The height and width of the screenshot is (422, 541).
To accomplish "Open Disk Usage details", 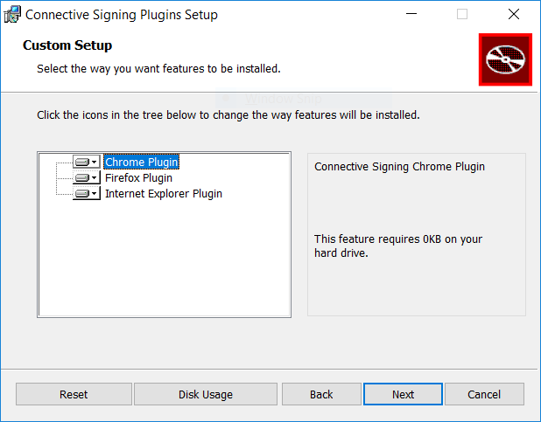I will [x=205, y=394].
